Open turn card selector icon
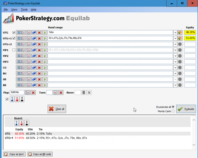 55,93
